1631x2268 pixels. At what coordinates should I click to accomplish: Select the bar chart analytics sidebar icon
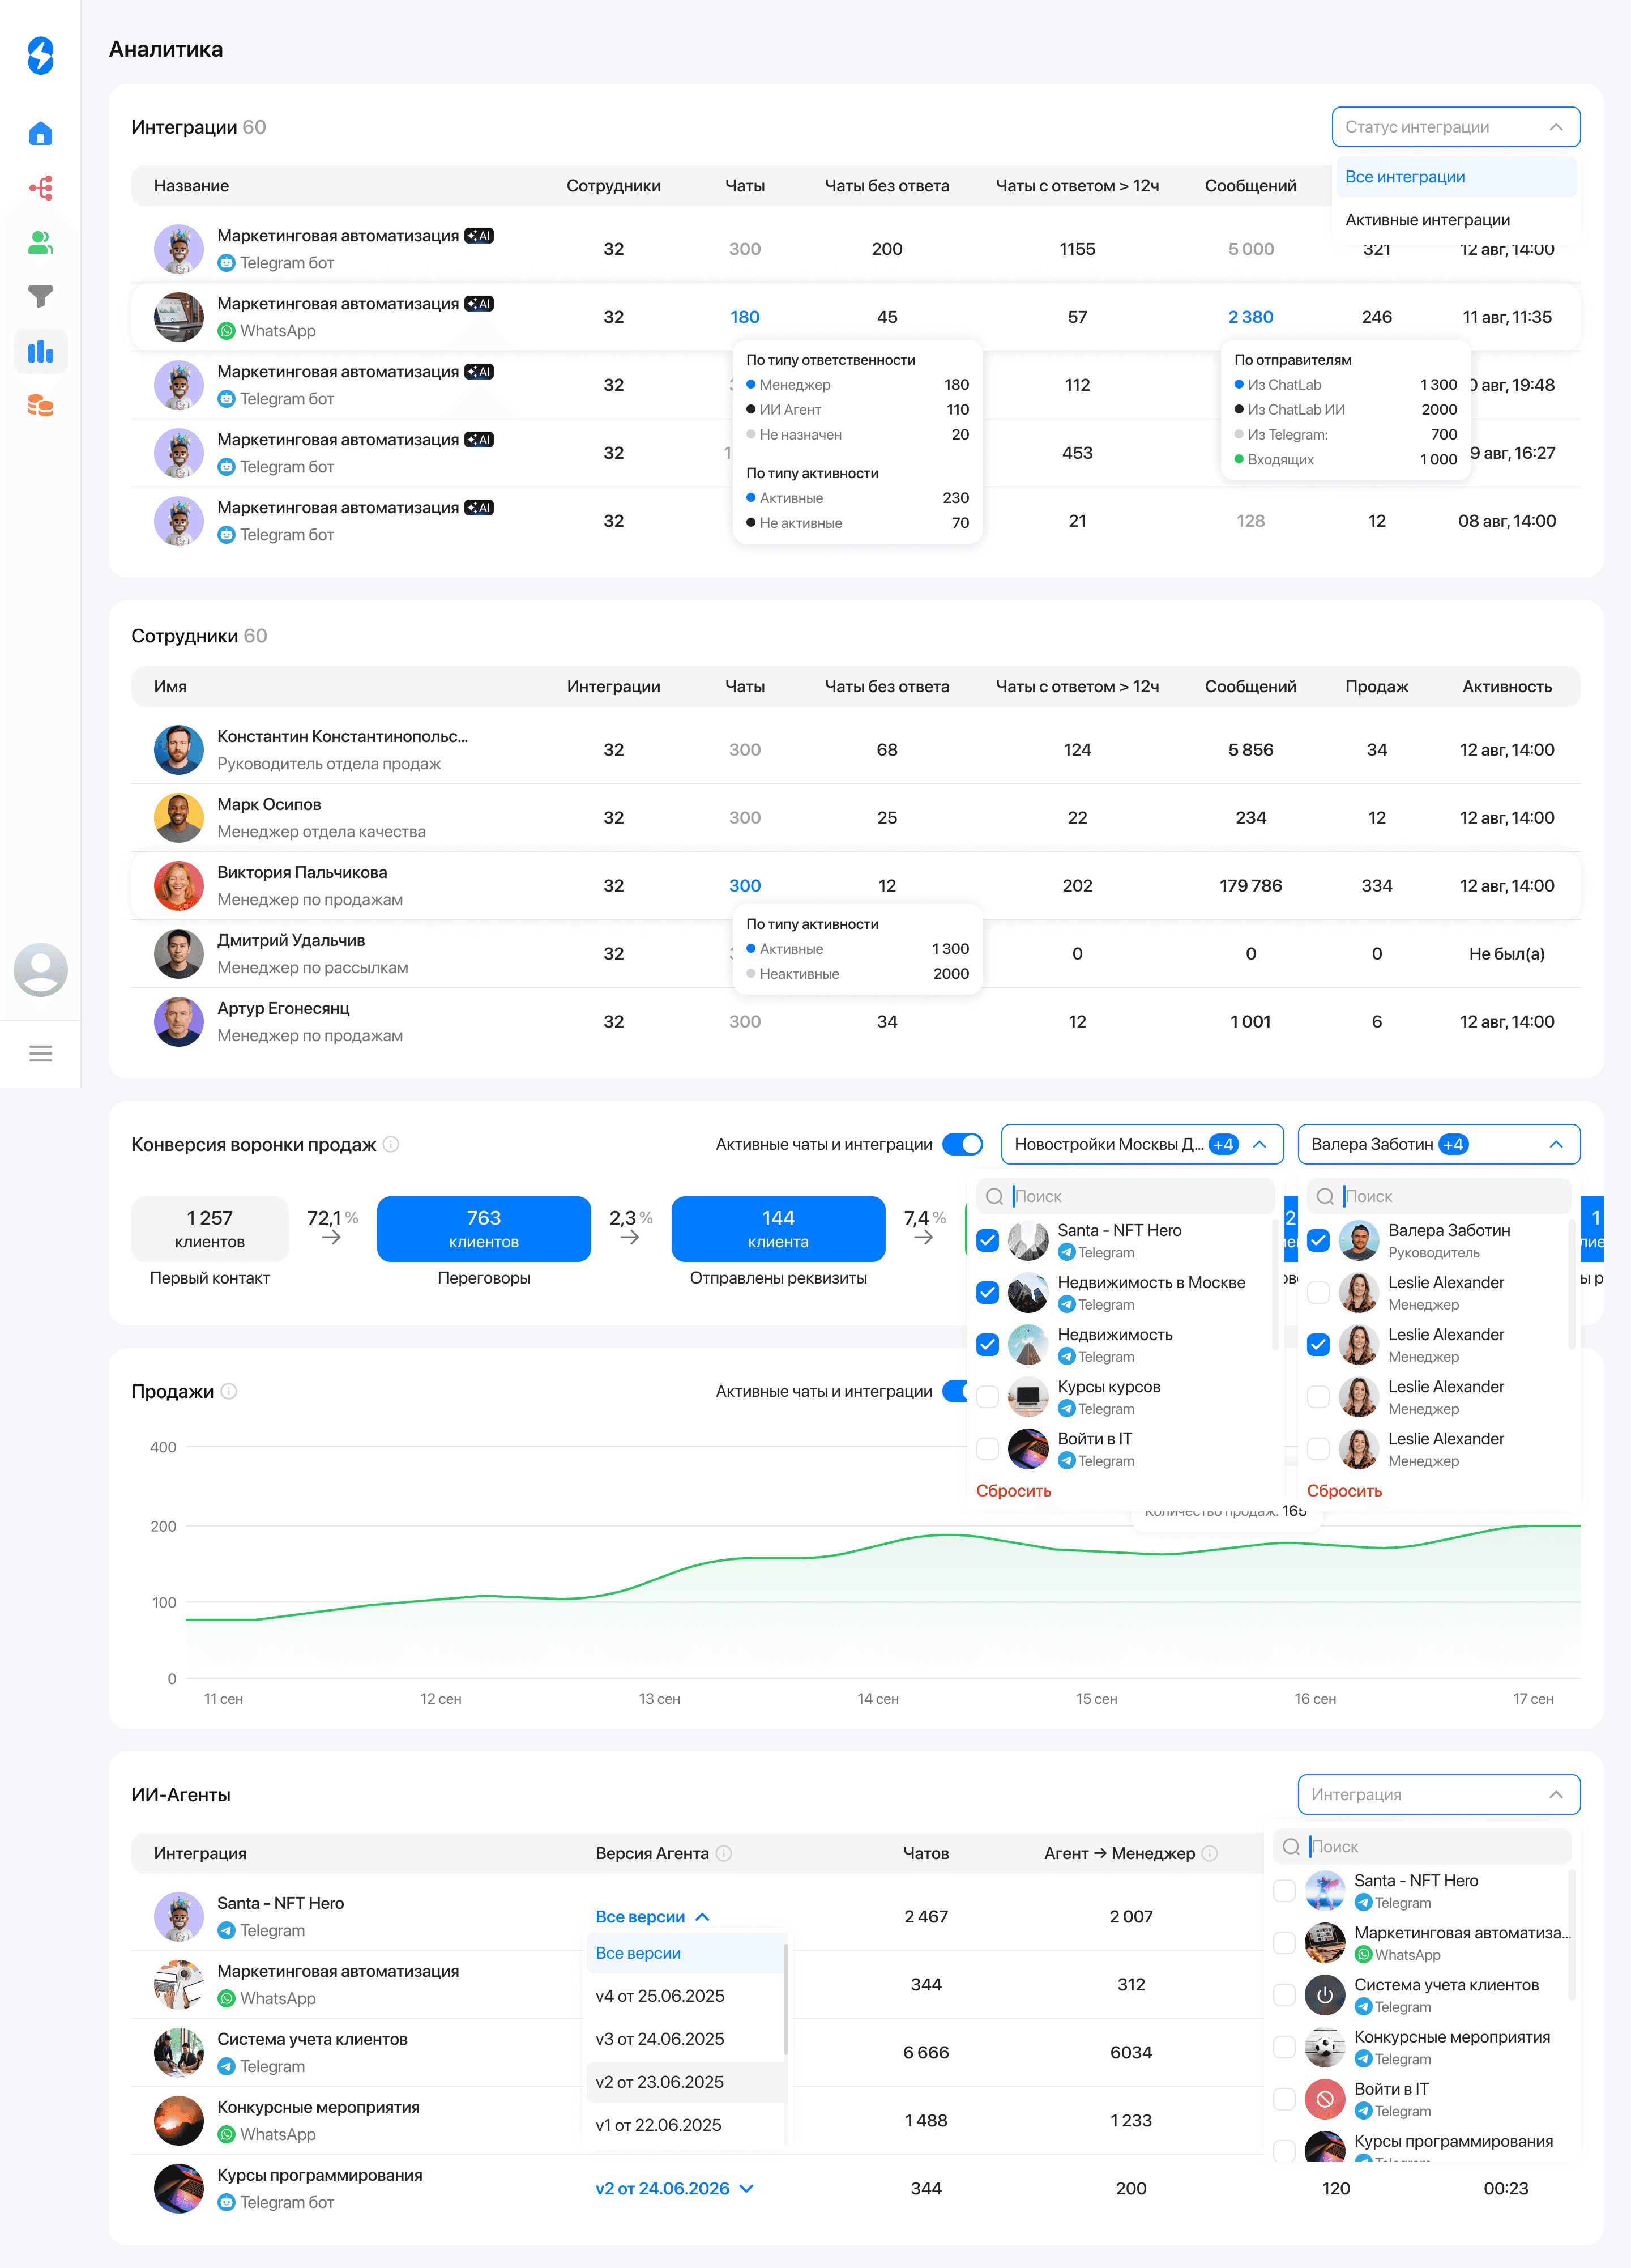pyautogui.click(x=40, y=351)
